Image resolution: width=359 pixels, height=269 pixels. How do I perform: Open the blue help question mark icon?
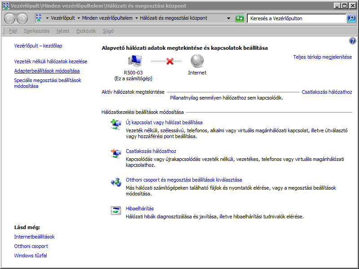[352, 41]
